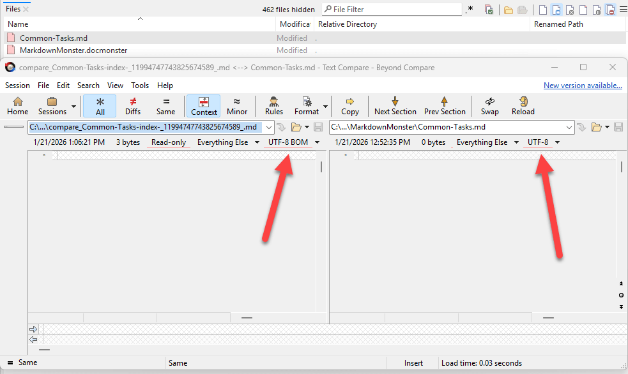Select Common-Tasks.md in the file list
Viewport: 628px width, 374px height.
click(x=54, y=38)
